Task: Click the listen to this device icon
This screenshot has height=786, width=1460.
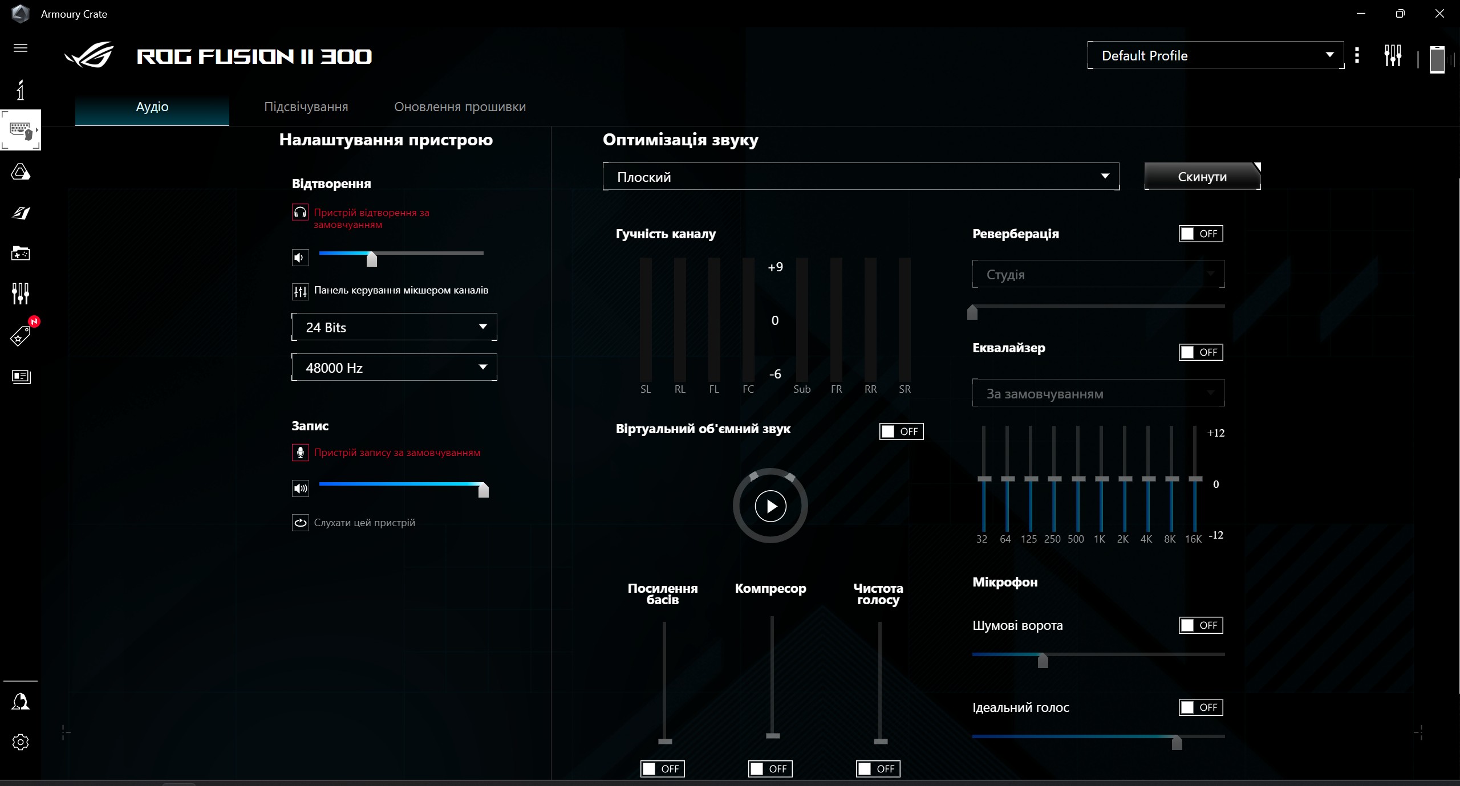Action: point(300,523)
